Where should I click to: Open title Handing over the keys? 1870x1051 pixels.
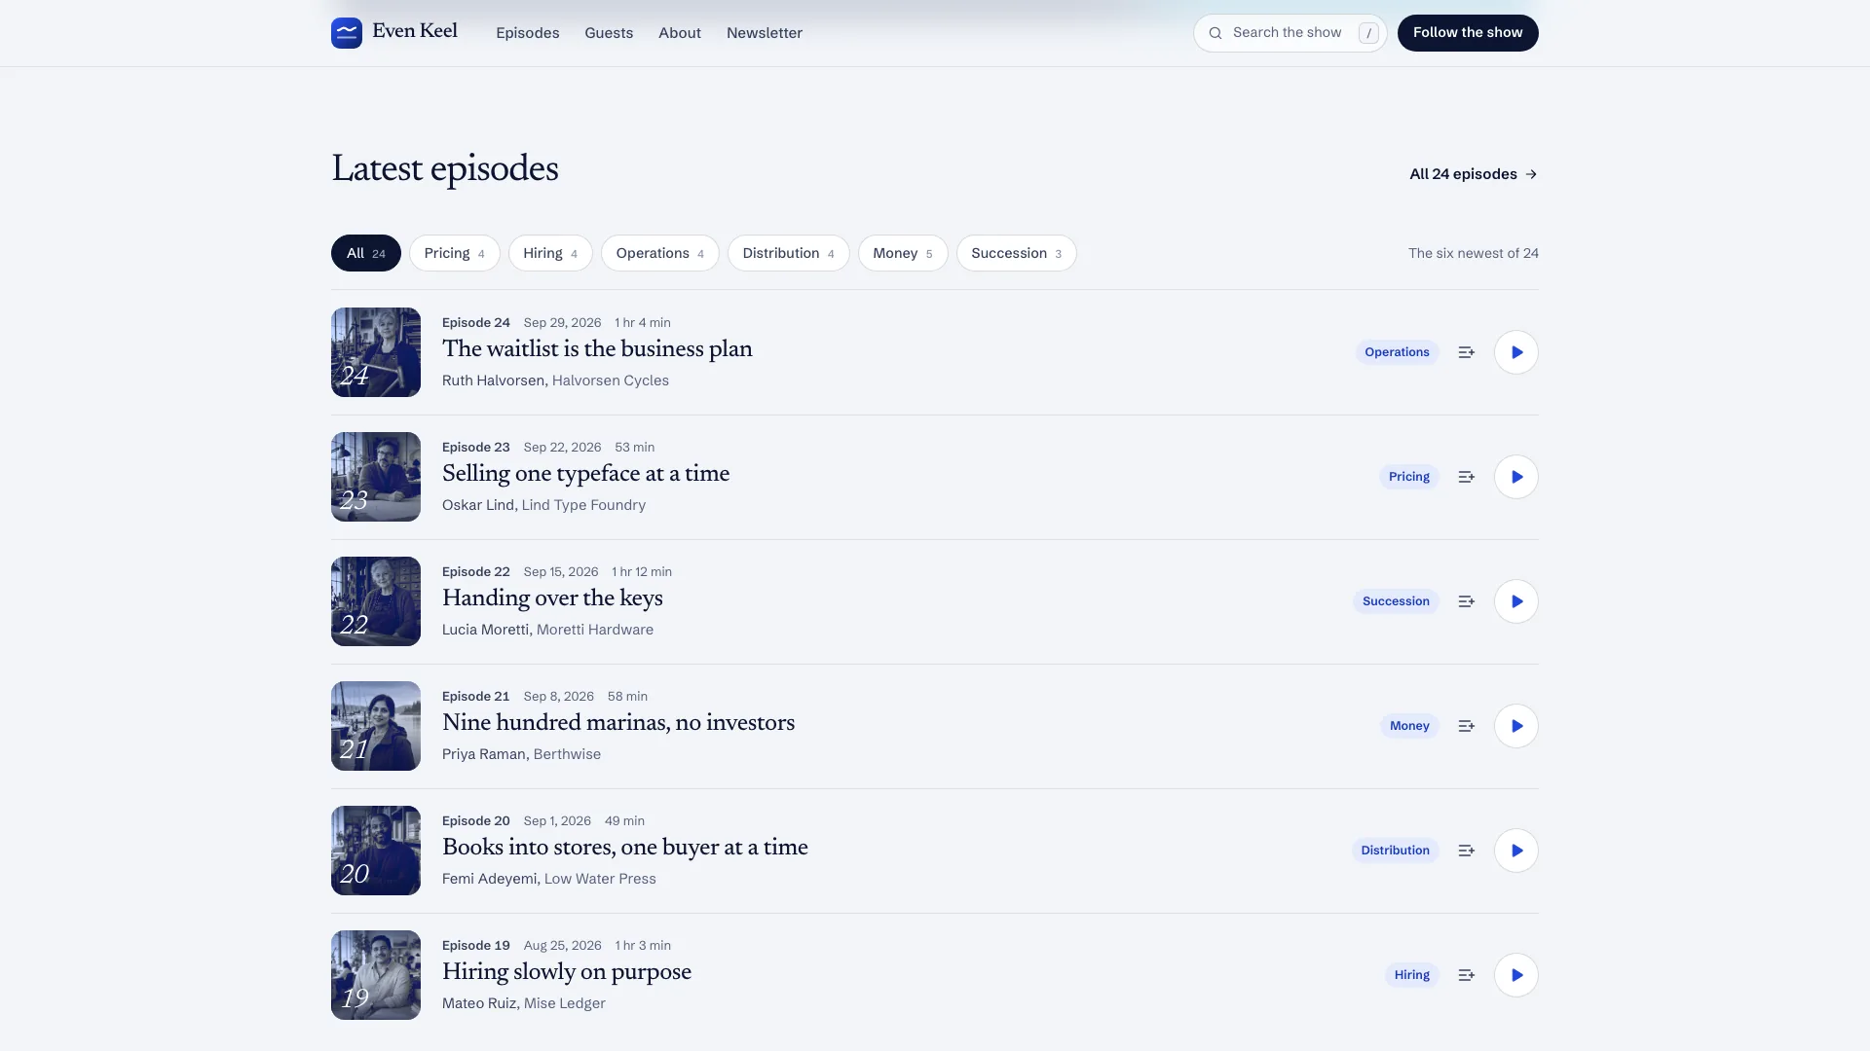tap(552, 598)
